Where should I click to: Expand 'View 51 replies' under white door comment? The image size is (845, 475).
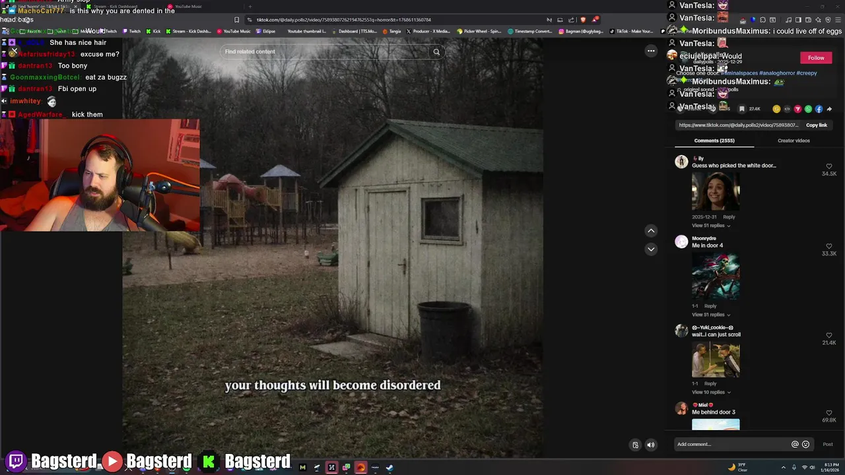coord(710,226)
